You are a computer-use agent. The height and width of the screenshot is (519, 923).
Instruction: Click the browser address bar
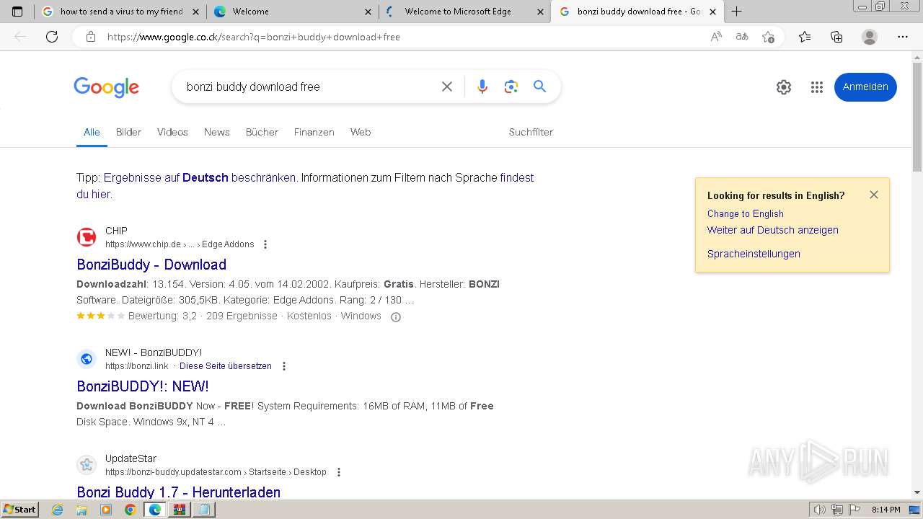point(404,37)
